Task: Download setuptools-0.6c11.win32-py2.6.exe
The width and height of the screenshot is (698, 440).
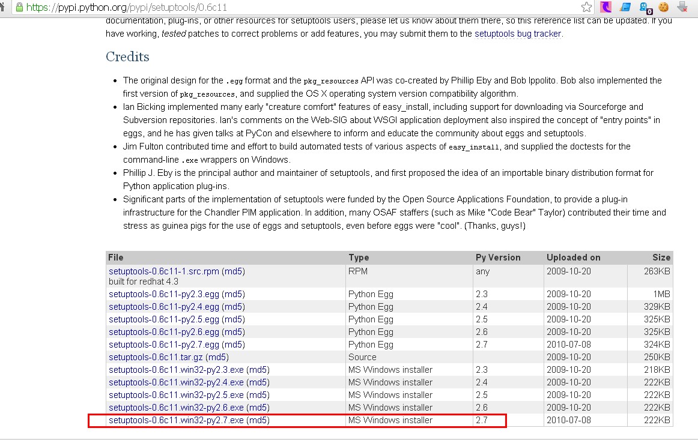Action: (176, 408)
